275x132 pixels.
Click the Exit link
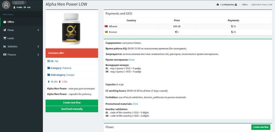pos(27,7)
